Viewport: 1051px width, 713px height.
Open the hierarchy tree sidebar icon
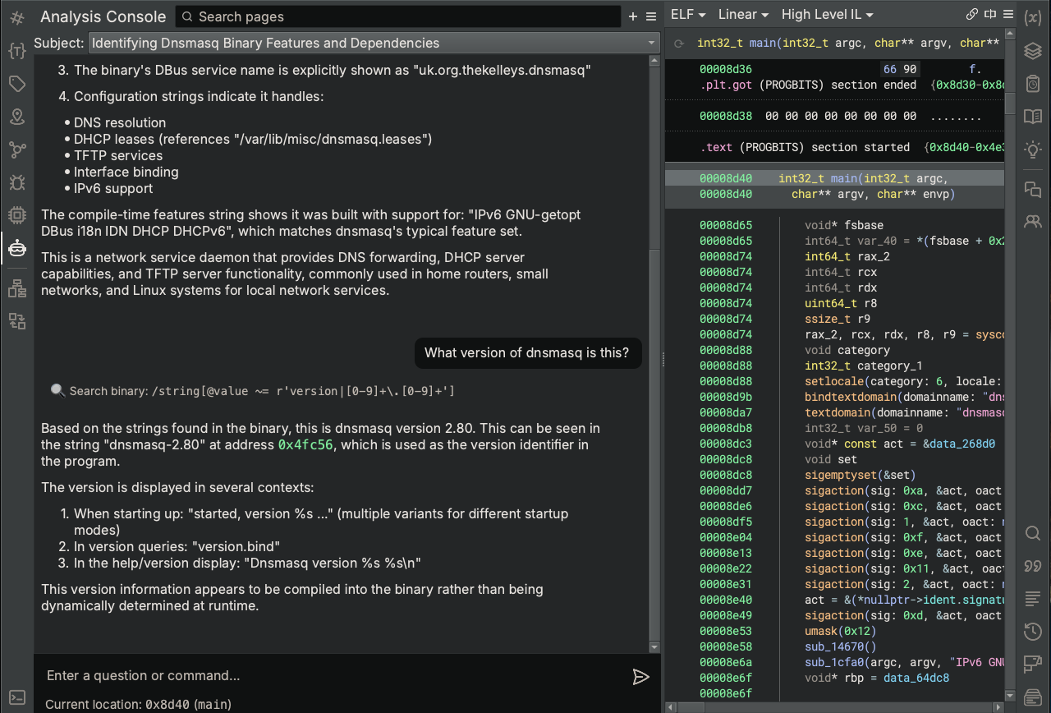[x=16, y=288]
